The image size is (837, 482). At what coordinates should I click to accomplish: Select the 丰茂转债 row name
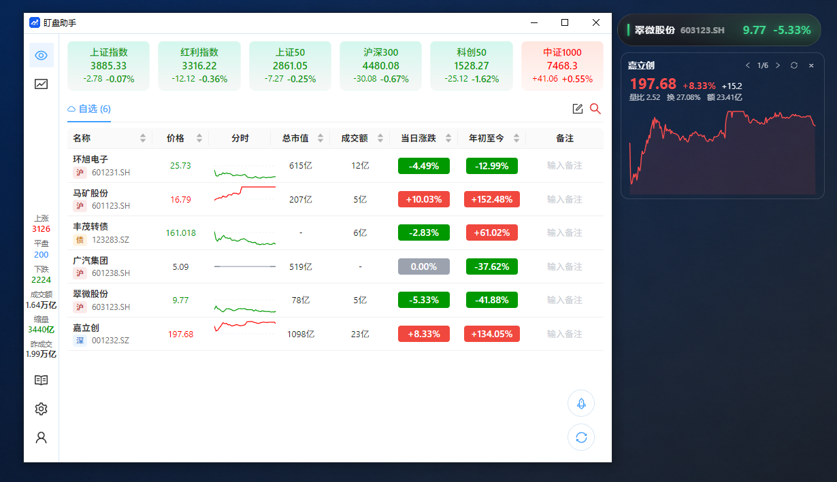(91, 226)
